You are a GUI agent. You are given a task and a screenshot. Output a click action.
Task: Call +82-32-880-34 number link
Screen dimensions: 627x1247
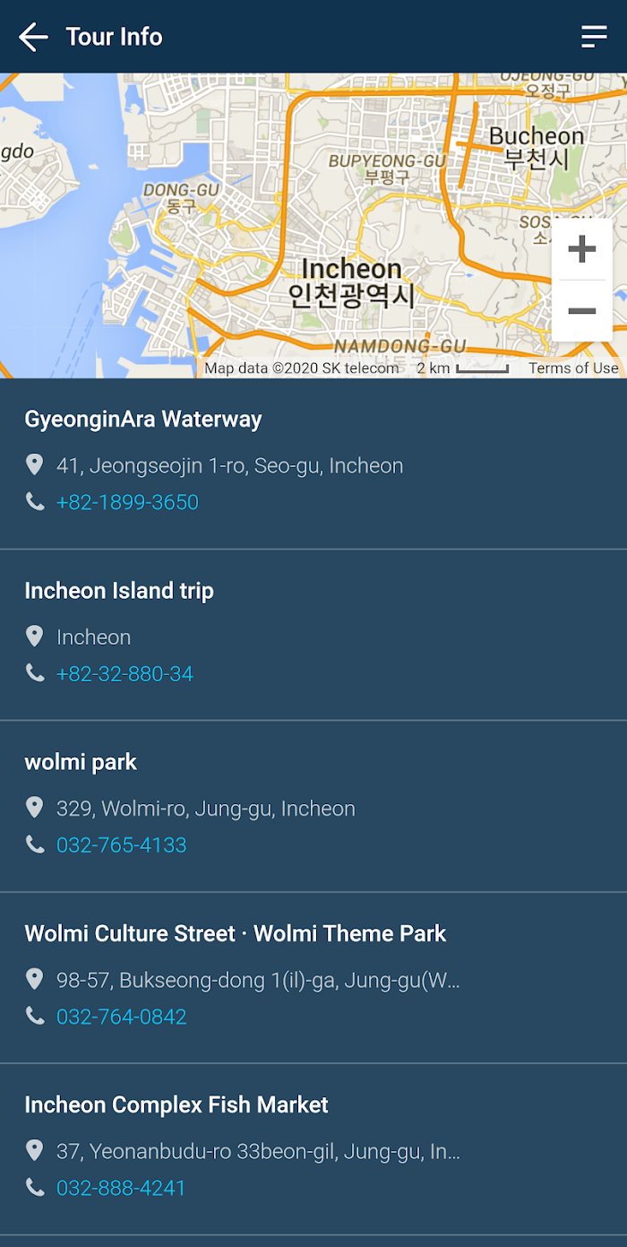coord(125,673)
